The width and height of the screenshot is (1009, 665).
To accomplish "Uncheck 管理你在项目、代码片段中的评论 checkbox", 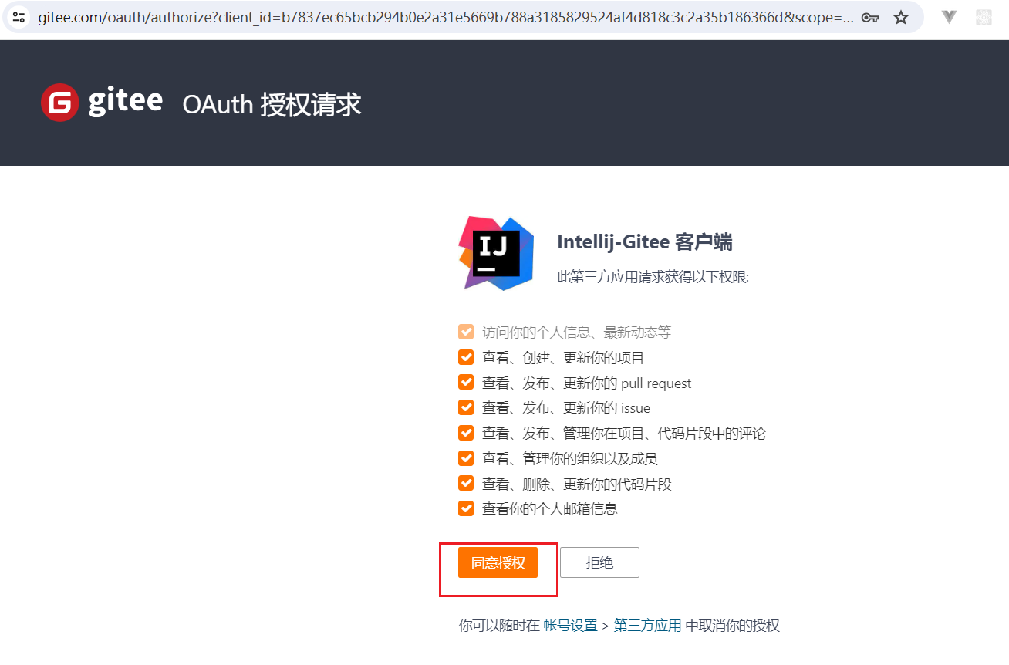I will (466, 433).
